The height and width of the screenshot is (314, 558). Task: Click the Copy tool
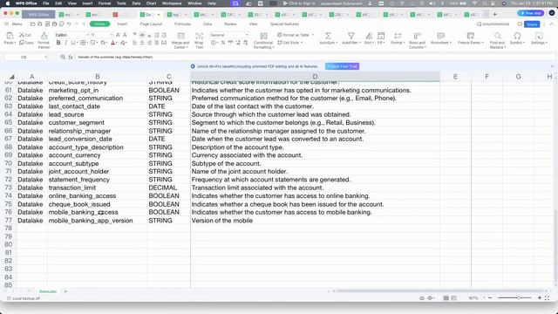pos(26,43)
